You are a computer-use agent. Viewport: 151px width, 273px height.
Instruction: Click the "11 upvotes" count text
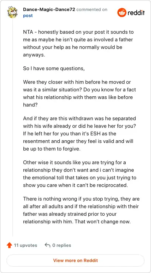pos(26,245)
